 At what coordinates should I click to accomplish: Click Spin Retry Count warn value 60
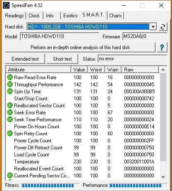[x=110, y=134]
